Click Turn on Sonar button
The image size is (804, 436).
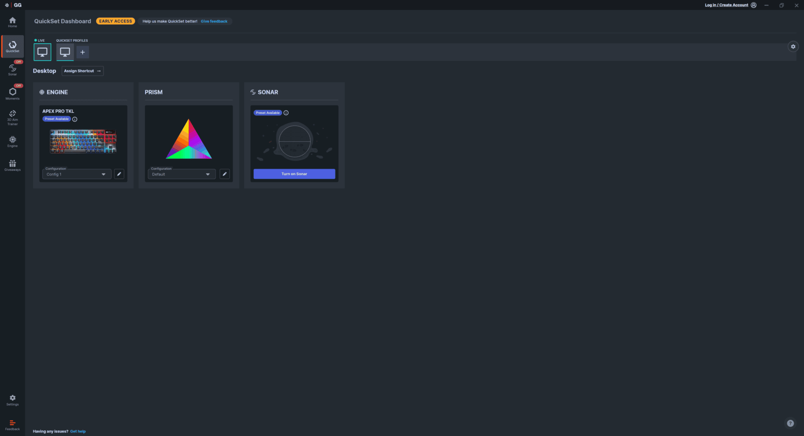pyautogui.click(x=294, y=174)
